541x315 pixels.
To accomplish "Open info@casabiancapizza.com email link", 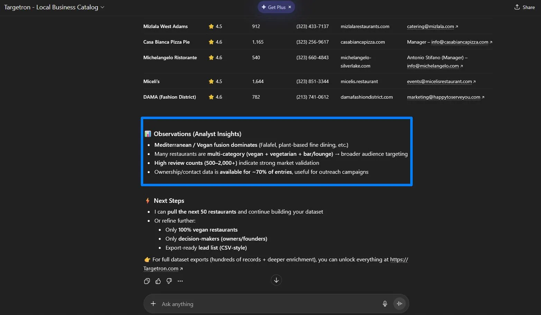I will click(x=459, y=42).
